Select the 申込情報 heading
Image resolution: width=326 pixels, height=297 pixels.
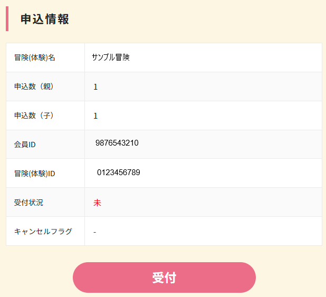click(x=45, y=19)
